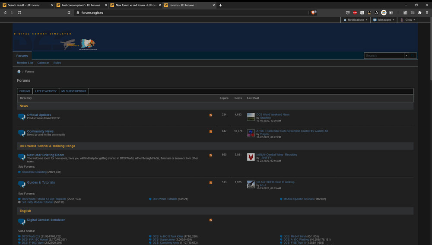This screenshot has width=432, height=245.
Task: Open the round avatar face extension icon
Action: 384,13
